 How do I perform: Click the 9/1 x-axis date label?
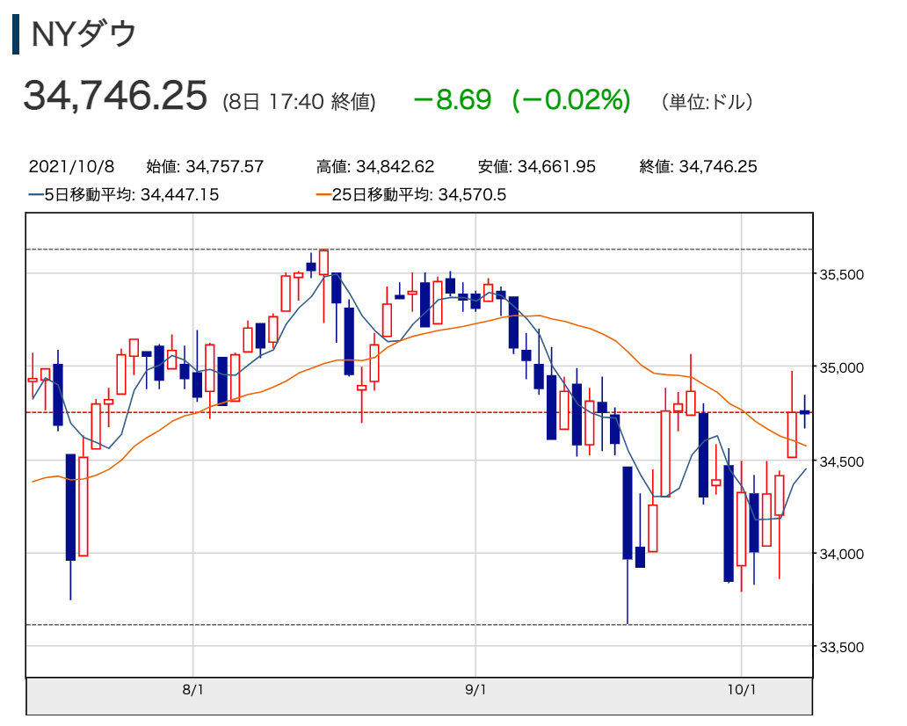[475, 689]
